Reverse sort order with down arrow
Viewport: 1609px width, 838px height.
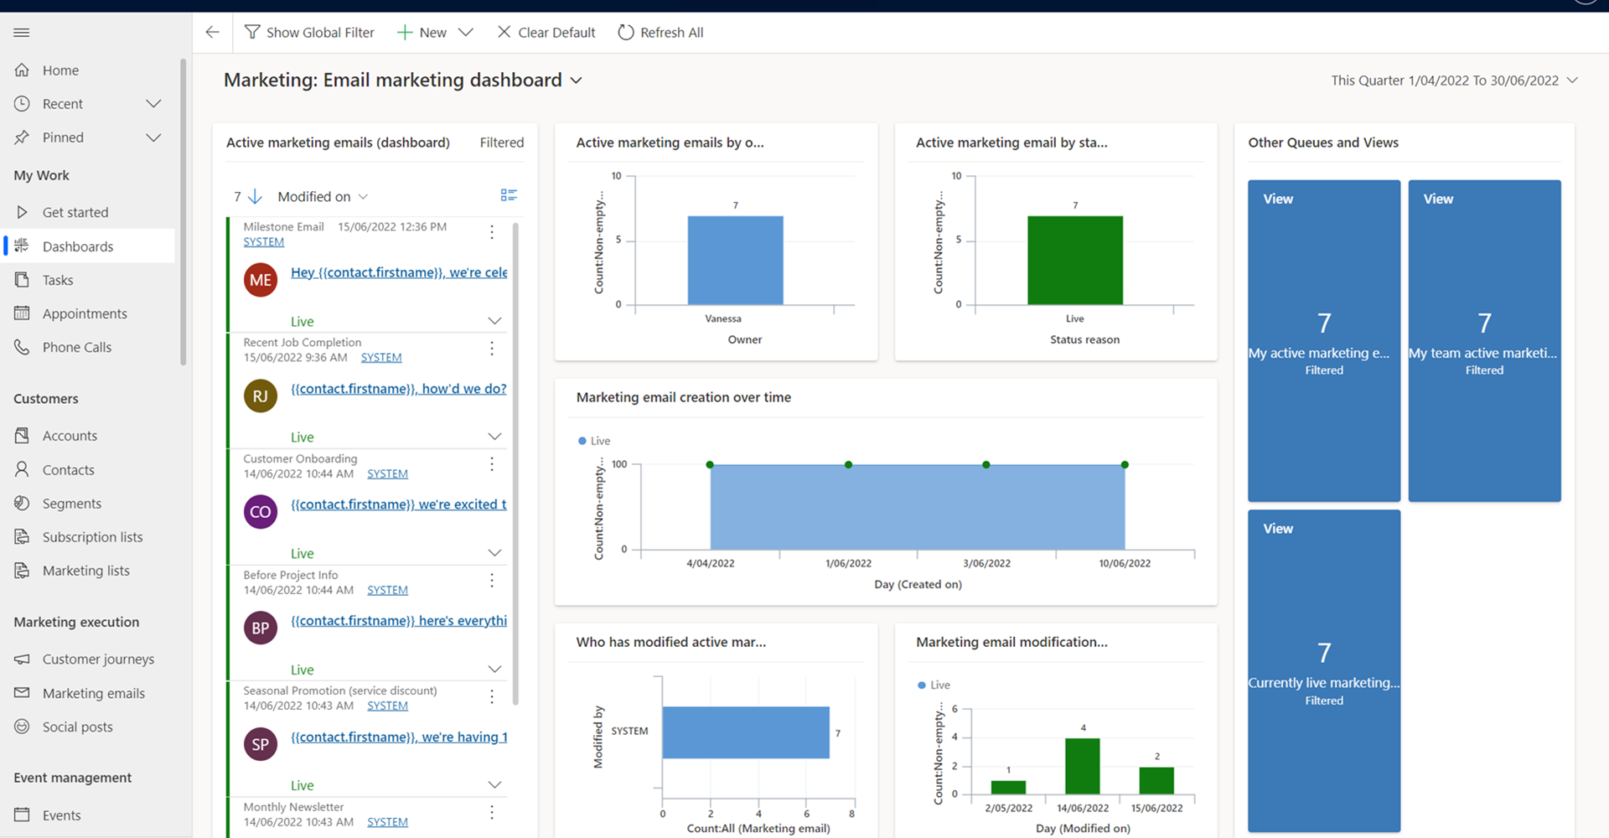[256, 196]
